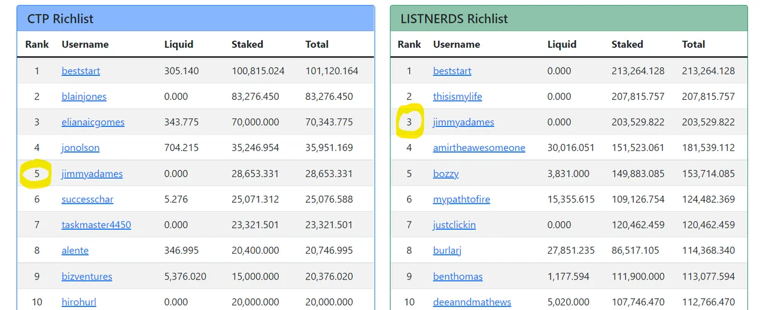
Task: Open deeanndmathews profile link
Action: pos(471,302)
